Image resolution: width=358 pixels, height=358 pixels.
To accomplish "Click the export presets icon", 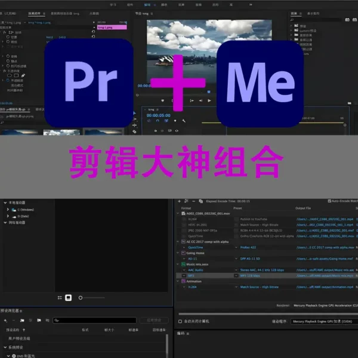I will pos(47,320).
